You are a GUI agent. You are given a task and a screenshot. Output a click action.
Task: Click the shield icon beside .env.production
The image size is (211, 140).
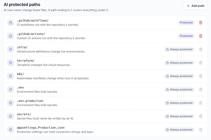click(x=11, y=103)
